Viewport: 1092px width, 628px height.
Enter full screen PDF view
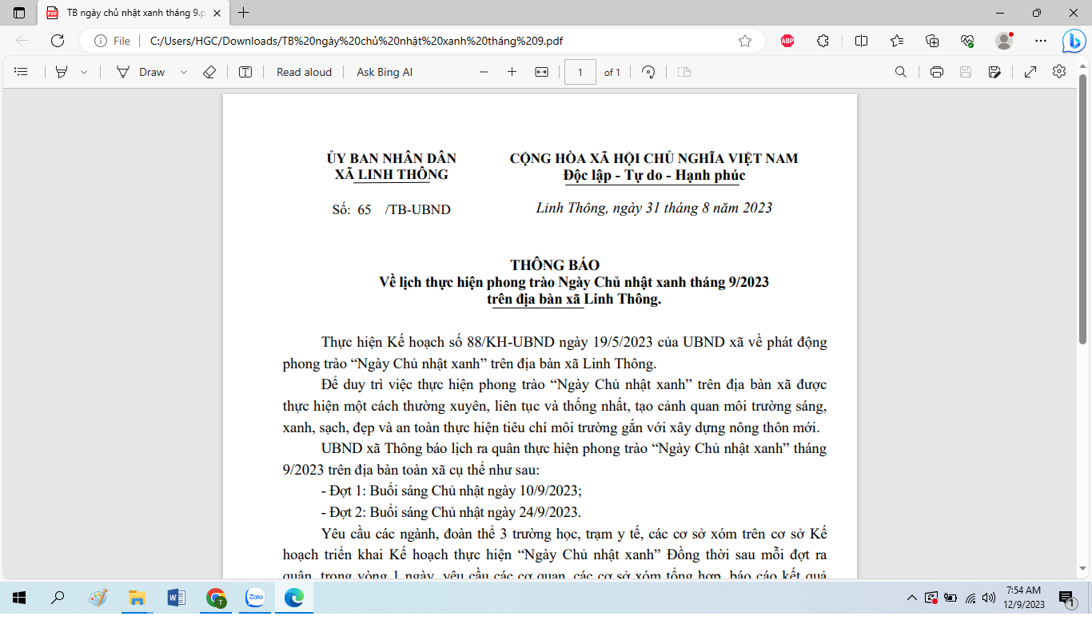point(1030,72)
